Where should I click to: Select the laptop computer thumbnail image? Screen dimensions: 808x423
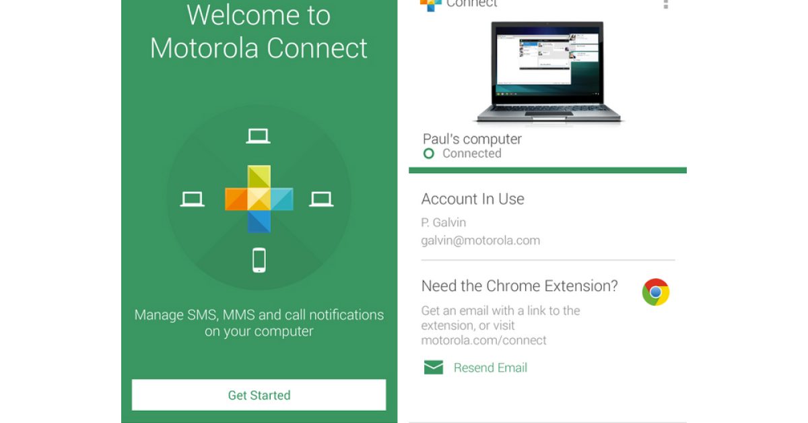click(x=548, y=71)
